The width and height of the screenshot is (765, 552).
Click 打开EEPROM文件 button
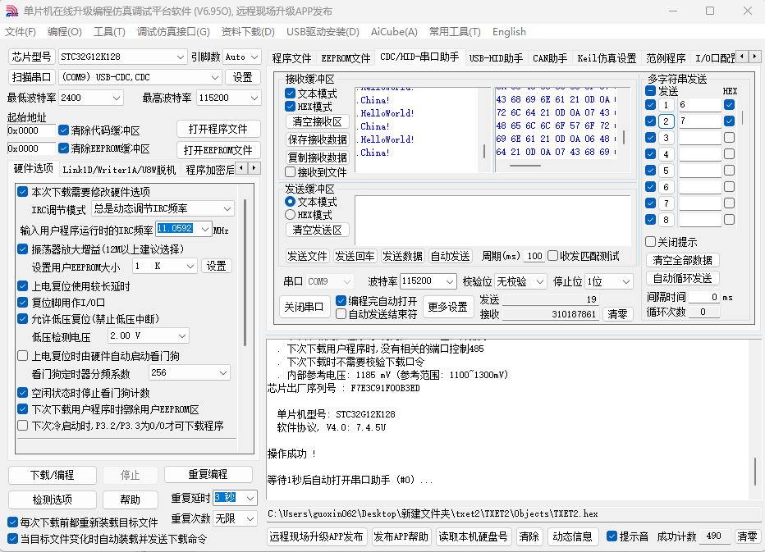point(218,150)
